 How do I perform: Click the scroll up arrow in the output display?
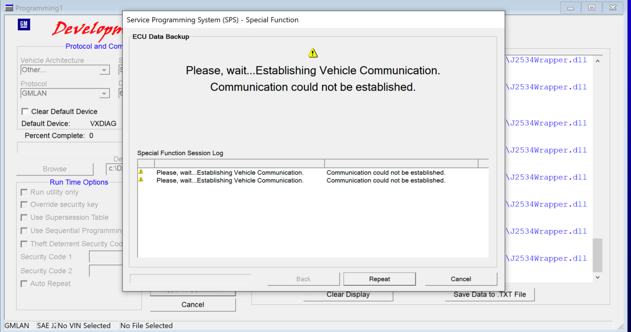pos(597,61)
